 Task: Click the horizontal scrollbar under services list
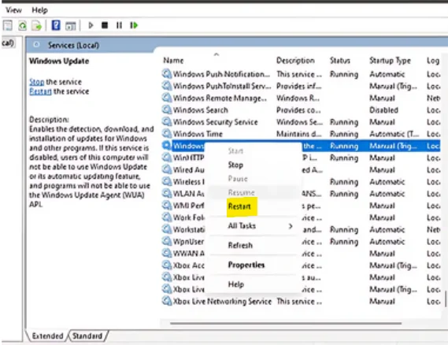(286, 323)
